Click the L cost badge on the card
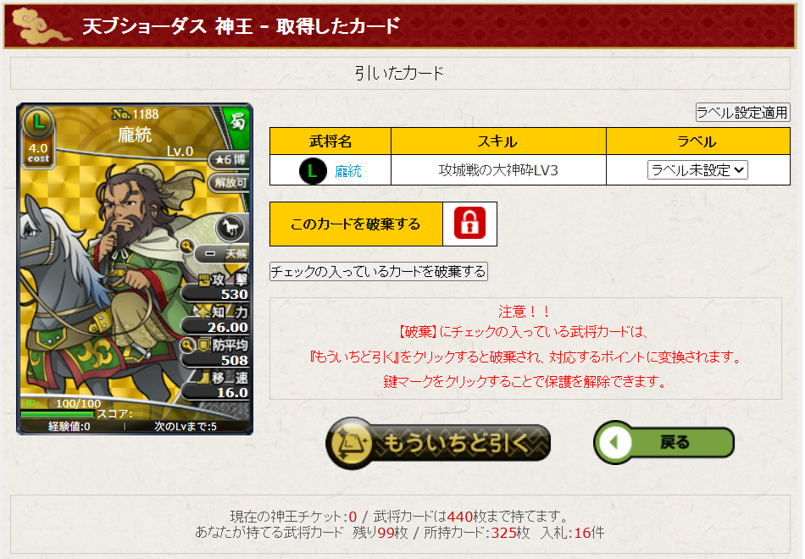This screenshot has width=805, height=559. click(x=38, y=123)
